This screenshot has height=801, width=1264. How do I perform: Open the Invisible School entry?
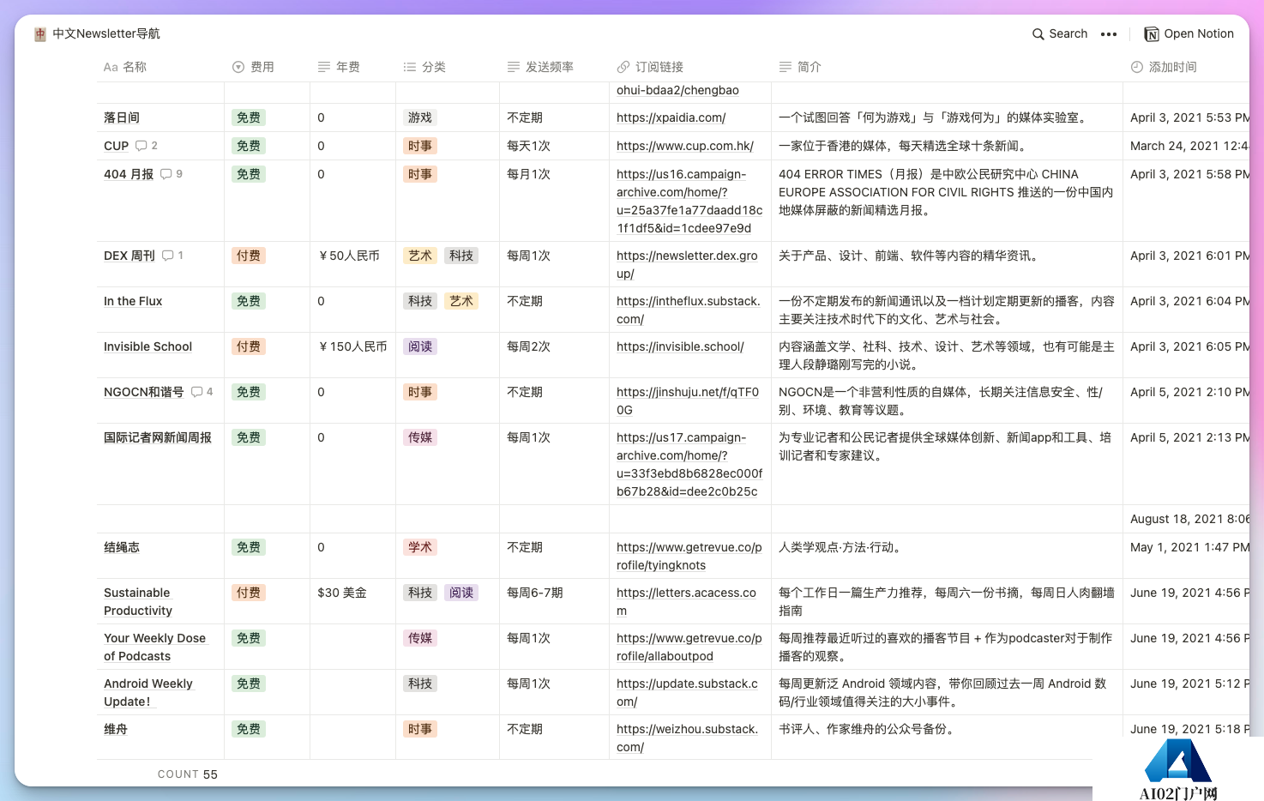147,347
